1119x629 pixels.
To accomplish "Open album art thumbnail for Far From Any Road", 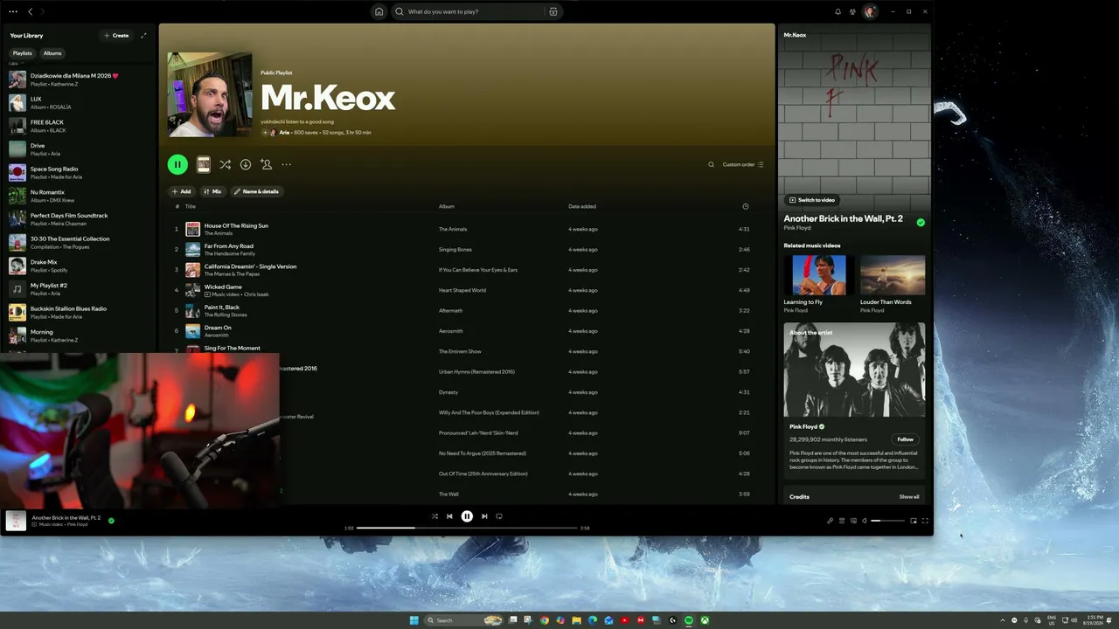I will [x=192, y=249].
